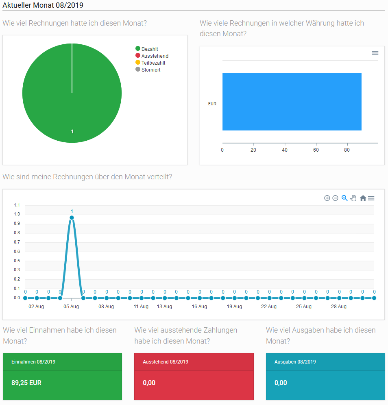The width and height of the screenshot is (388, 405).
Task: Click the EUR axis label on bar chart
Action: coord(212,104)
